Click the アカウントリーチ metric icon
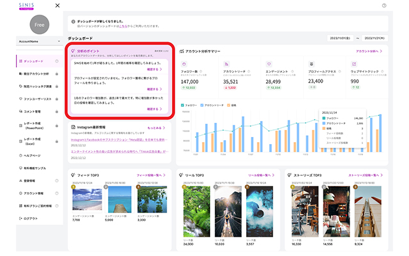The width and height of the screenshot is (409, 256). pyautogui.click(x=226, y=64)
